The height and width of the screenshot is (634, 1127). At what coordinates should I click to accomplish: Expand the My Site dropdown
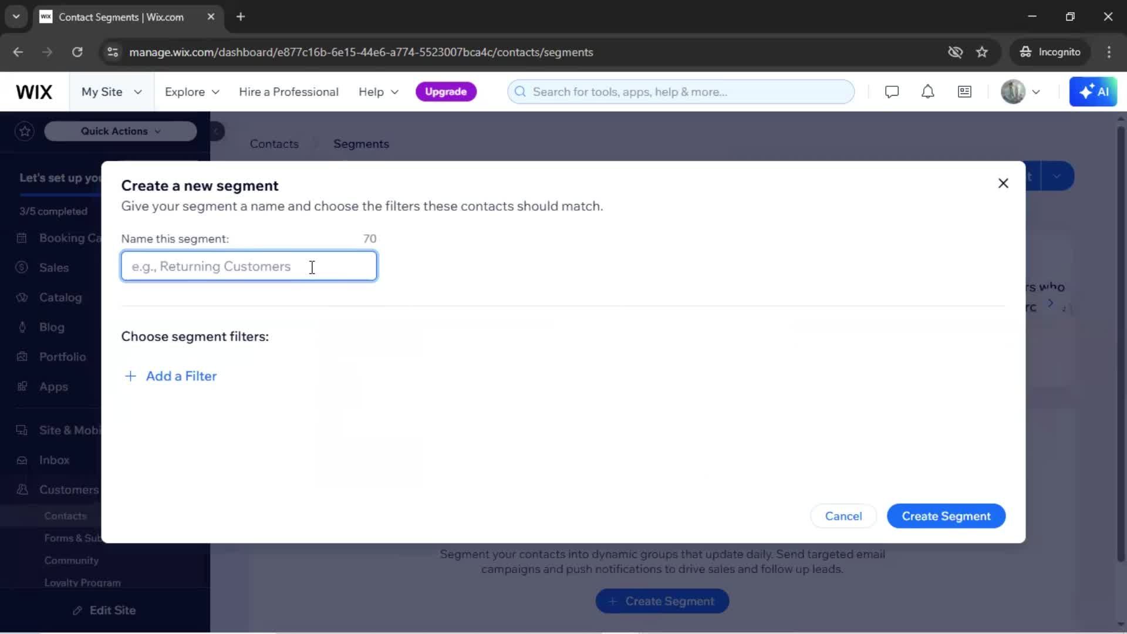112,92
